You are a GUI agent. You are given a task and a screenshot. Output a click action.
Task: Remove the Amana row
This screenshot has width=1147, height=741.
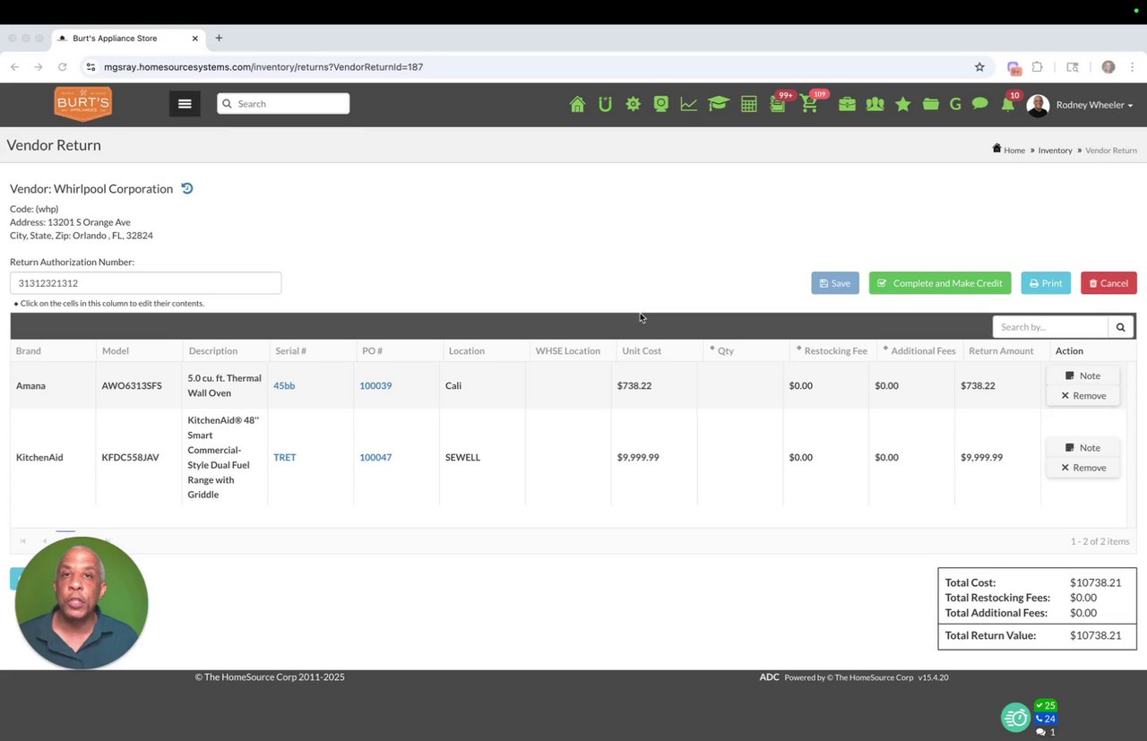1082,395
